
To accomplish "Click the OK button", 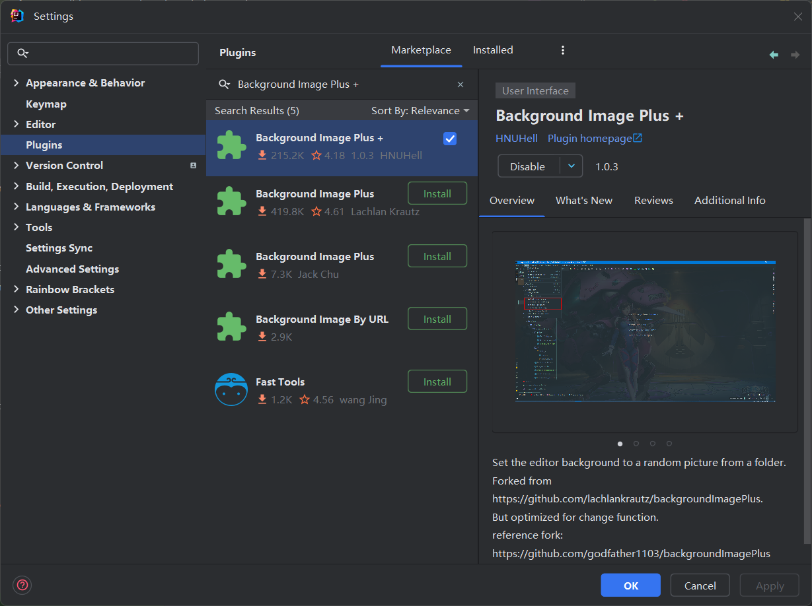I will (630, 586).
